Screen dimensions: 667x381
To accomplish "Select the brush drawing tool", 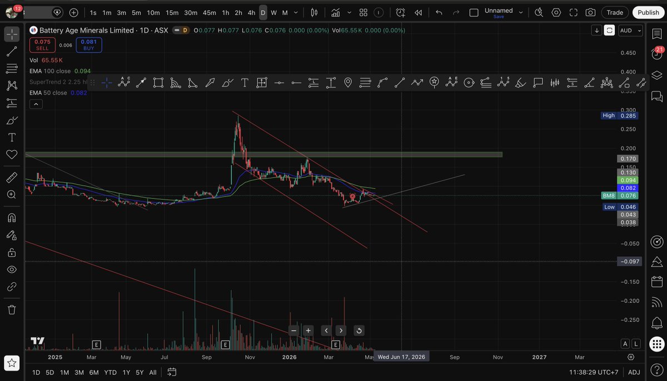I will pyautogui.click(x=12, y=120).
